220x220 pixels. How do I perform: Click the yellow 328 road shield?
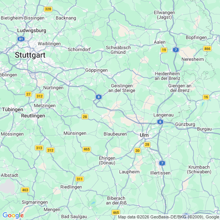[48, 9]
